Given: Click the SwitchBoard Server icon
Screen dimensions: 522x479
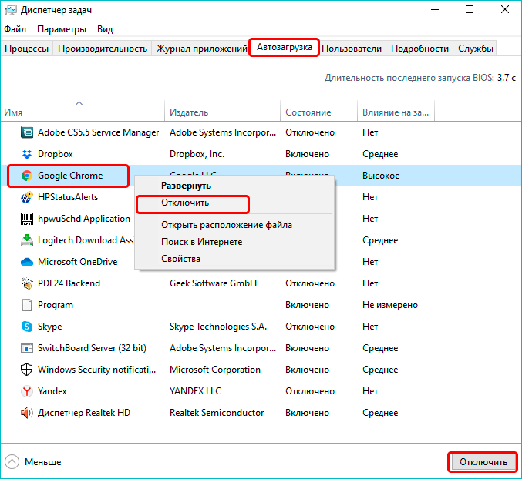Looking at the screenshot, I should point(27,348).
